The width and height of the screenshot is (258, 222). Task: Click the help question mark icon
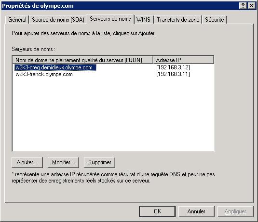pyautogui.click(x=243, y=6)
